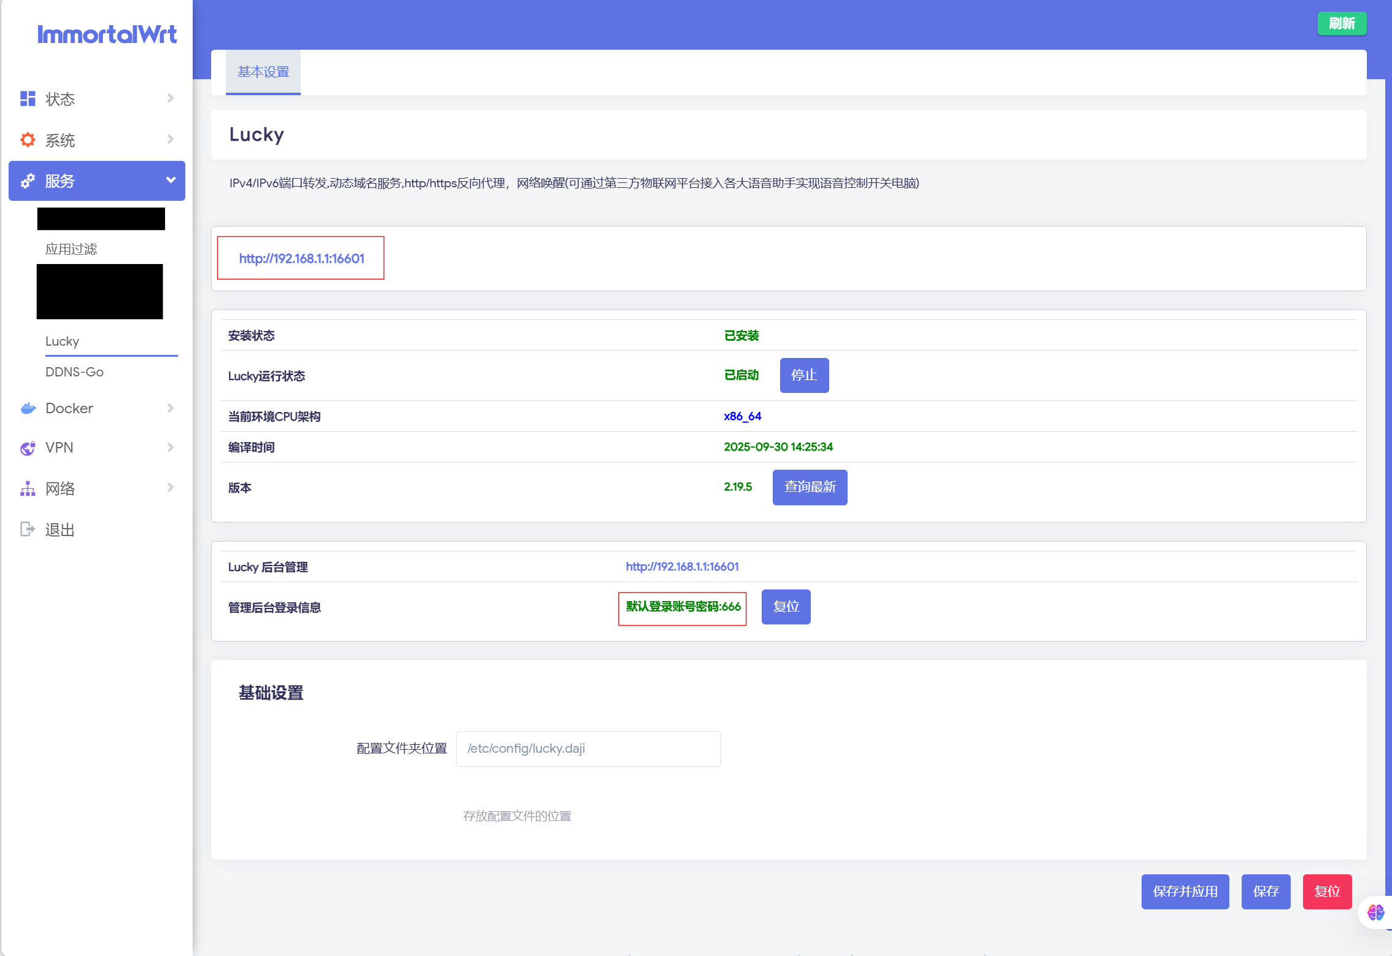Open the Docker sidebar menu
The width and height of the screenshot is (1392, 956).
coord(97,408)
